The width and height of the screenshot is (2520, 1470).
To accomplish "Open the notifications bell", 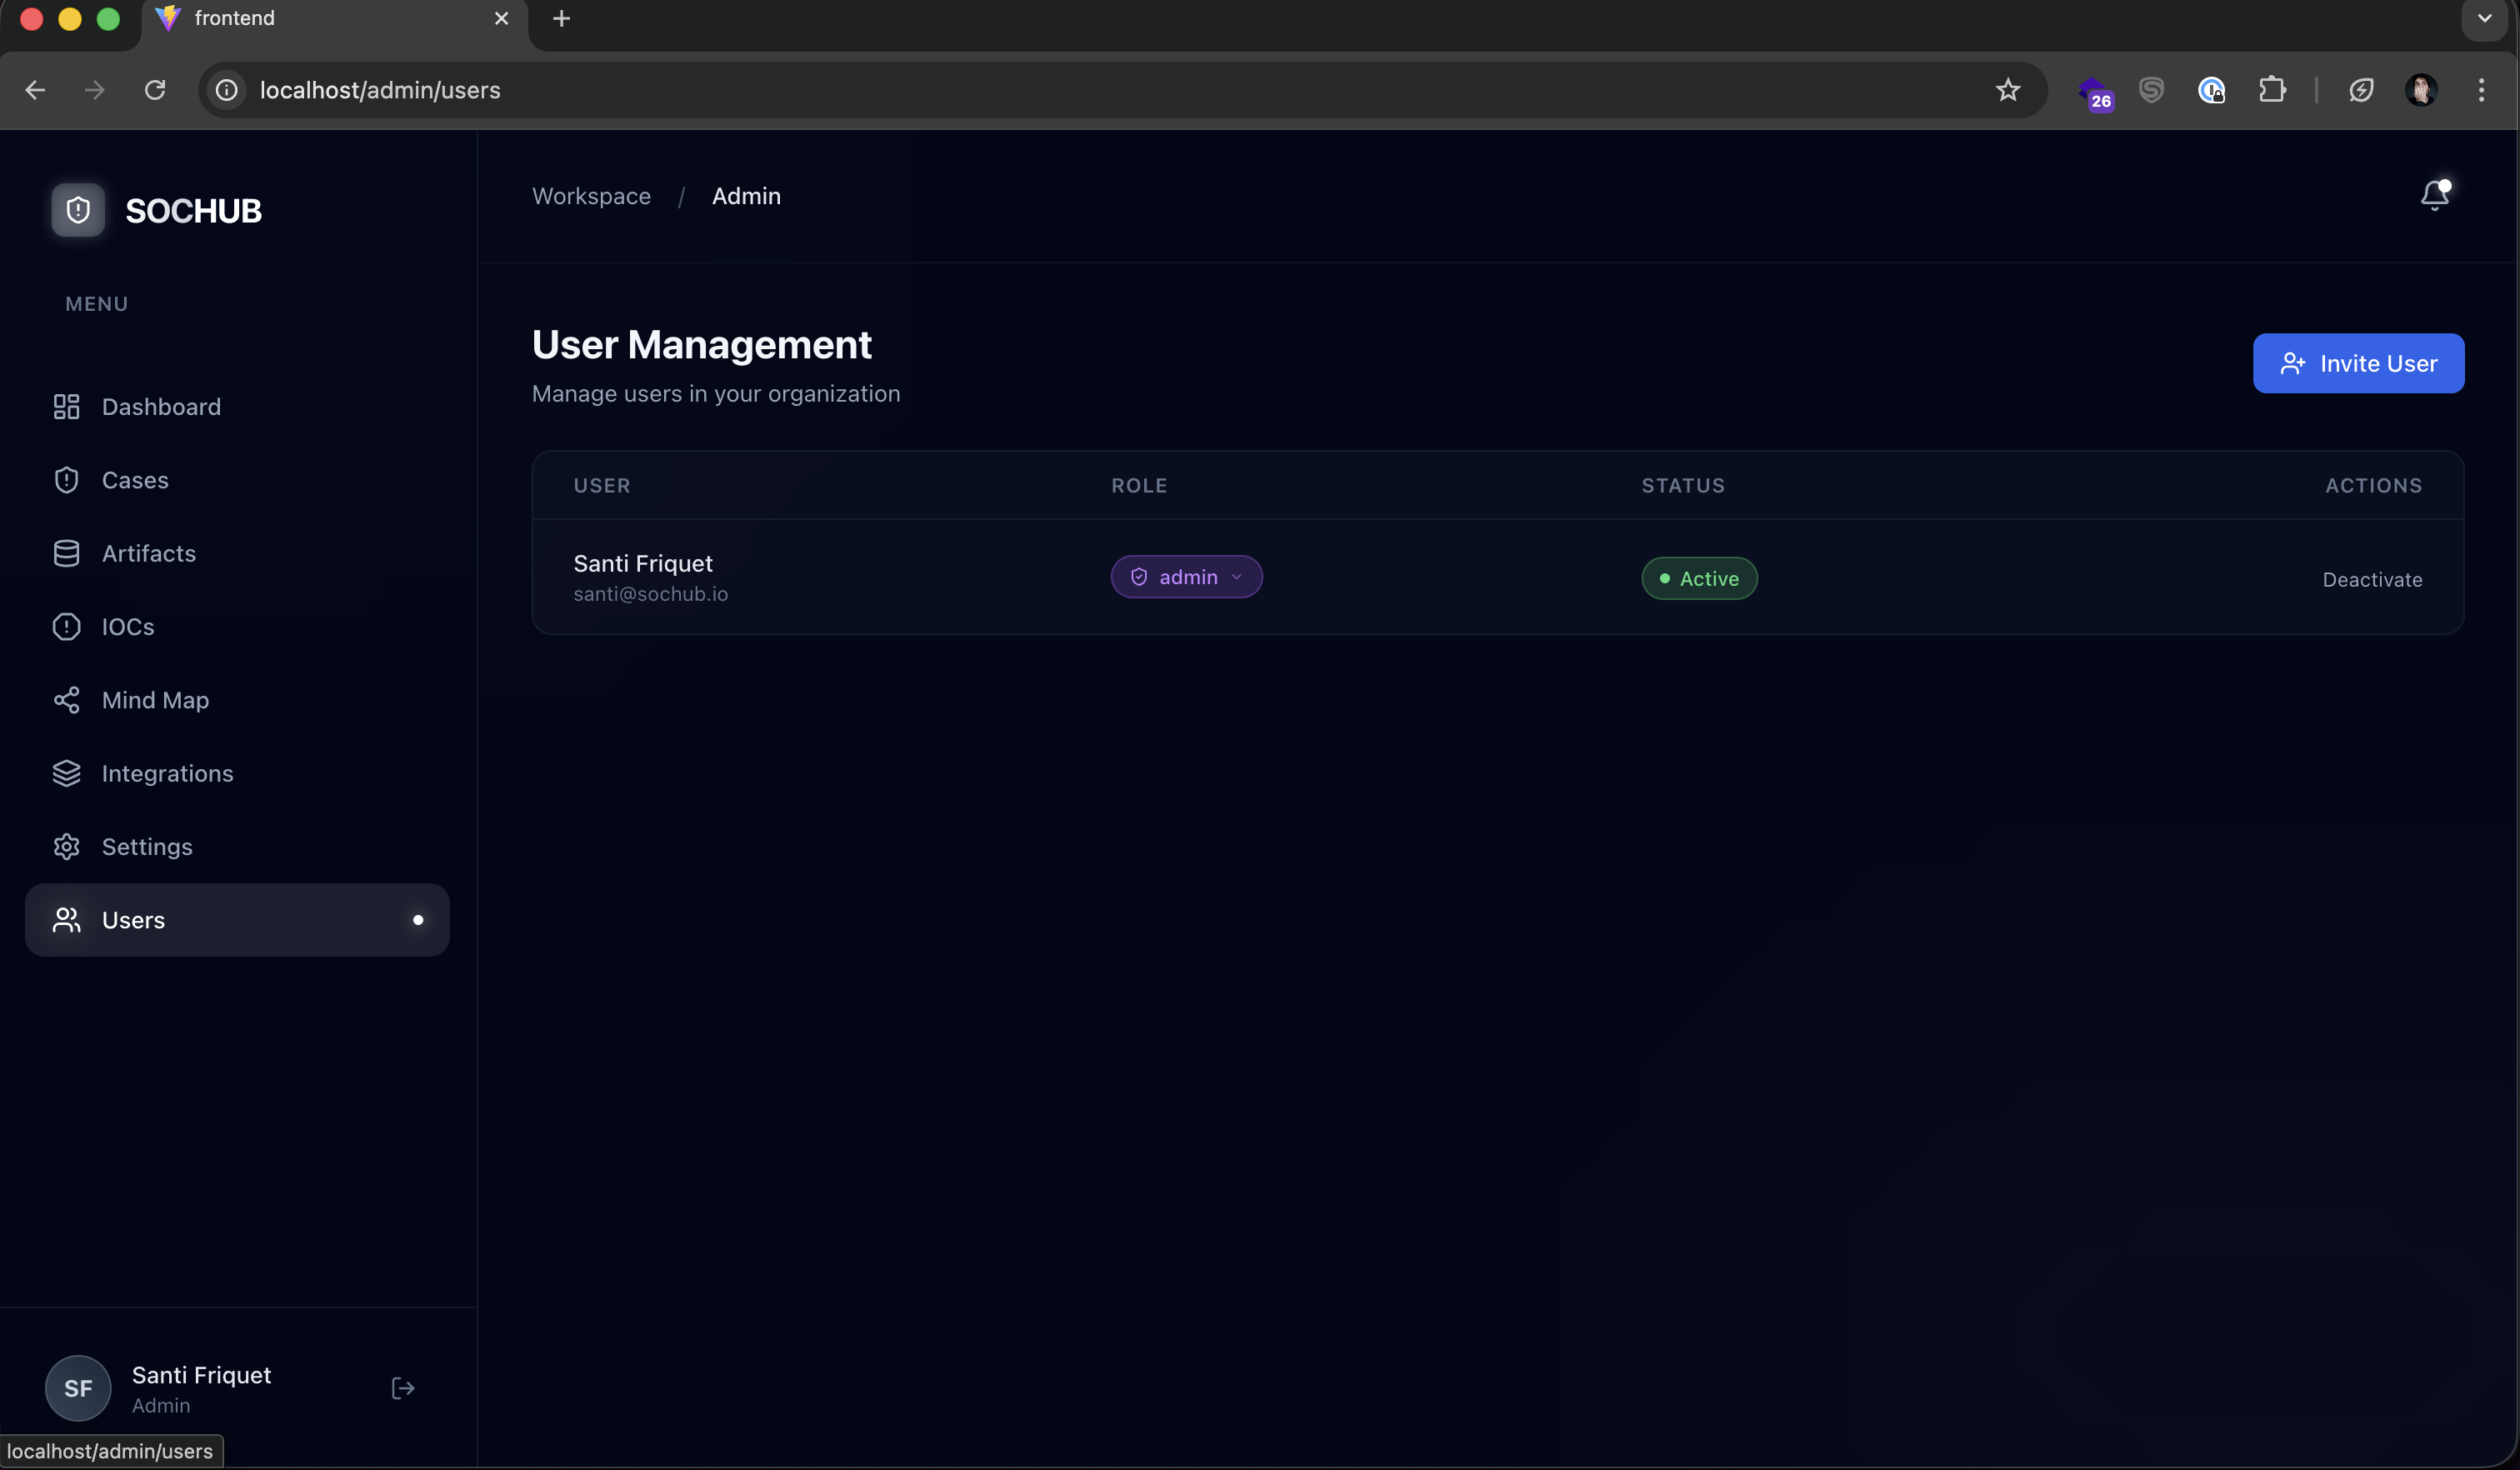I will point(2434,194).
